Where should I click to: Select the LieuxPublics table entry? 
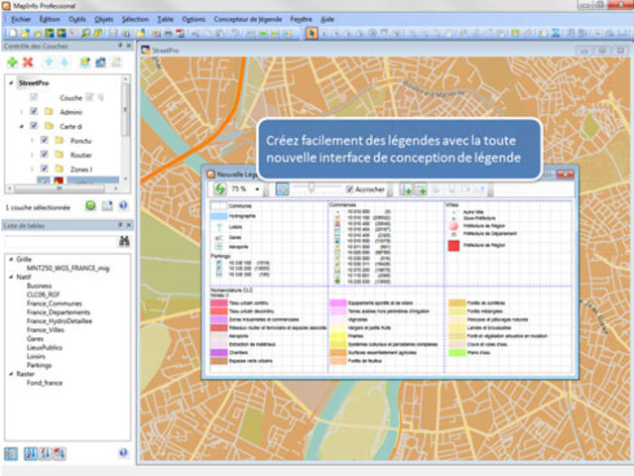[x=45, y=347]
